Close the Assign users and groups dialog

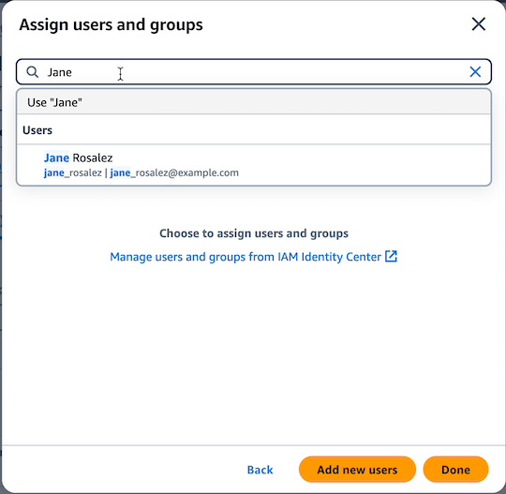click(x=478, y=24)
